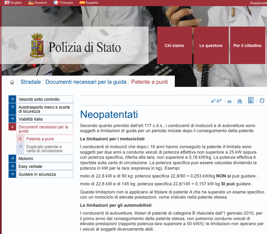Image resolution: width=267 pixels, height=234 pixels.
Task: Click heading Le limitazioni per gli automobilisti
Action: [x=116, y=205]
